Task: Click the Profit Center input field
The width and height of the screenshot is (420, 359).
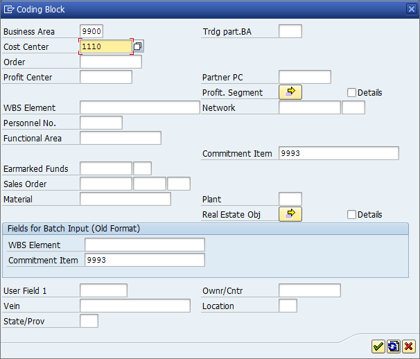Action: pos(106,77)
